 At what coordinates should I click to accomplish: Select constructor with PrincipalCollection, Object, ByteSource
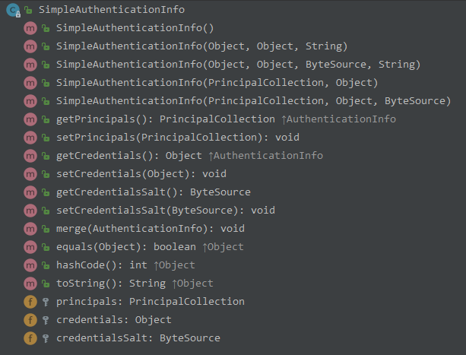(x=253, y=101)
